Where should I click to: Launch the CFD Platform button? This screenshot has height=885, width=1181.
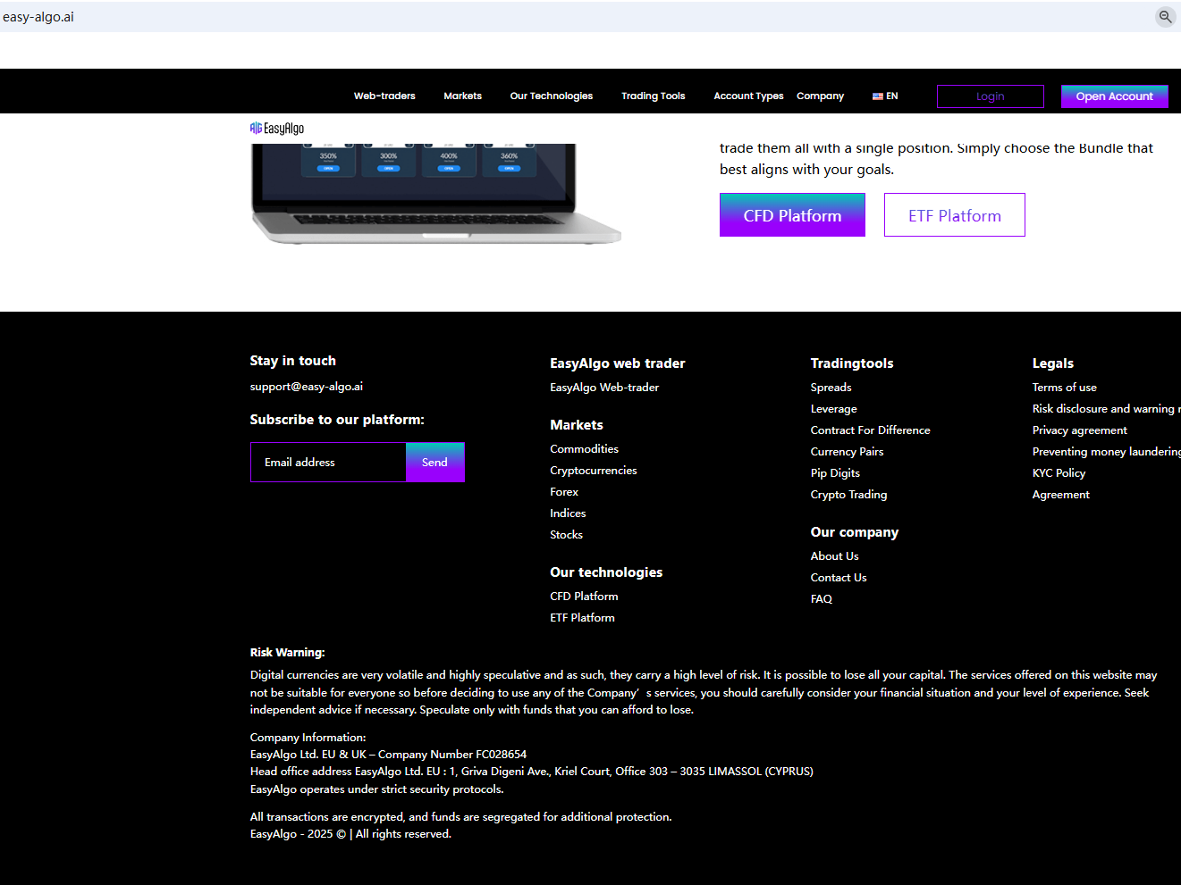(x=792, y=215)
